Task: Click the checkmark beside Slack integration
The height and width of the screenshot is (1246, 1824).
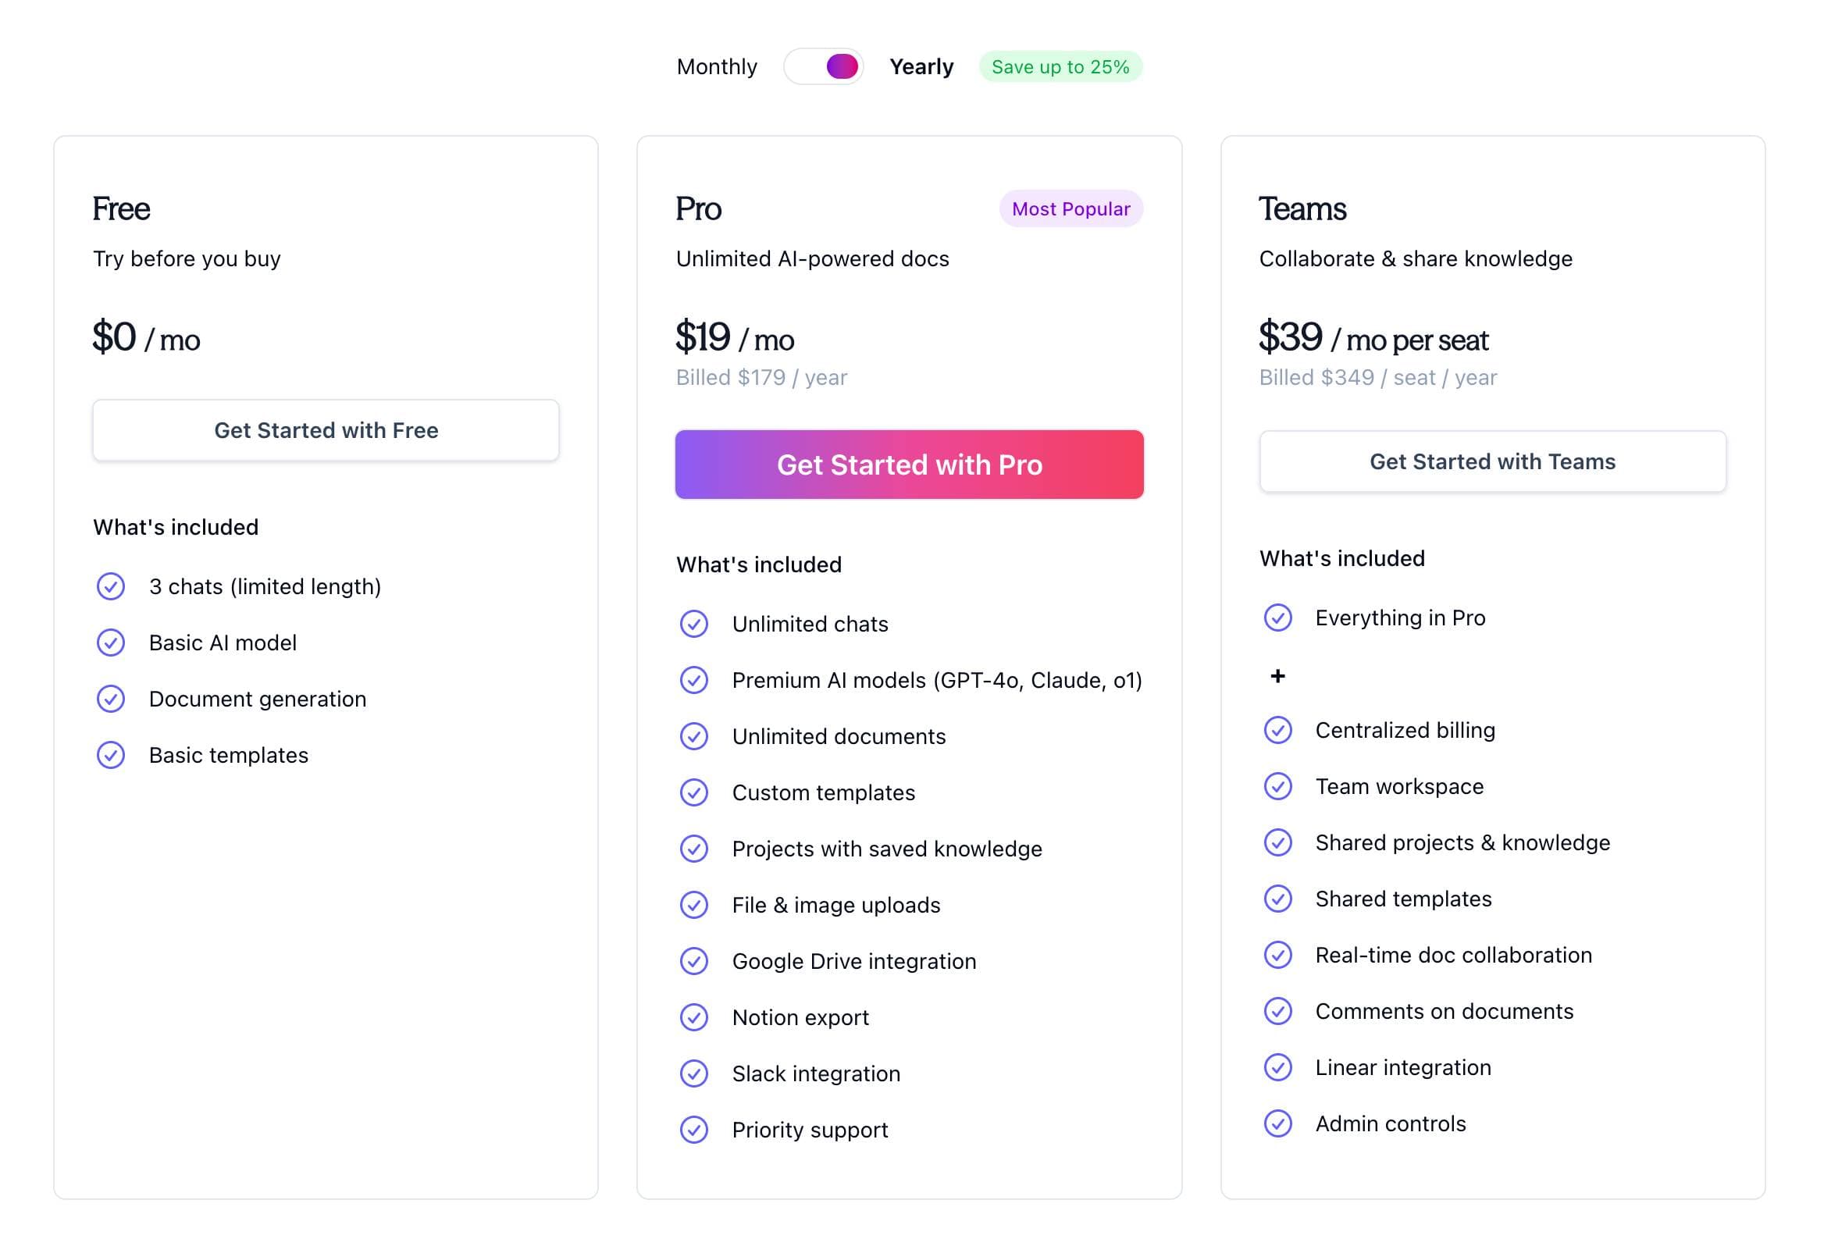Action: click(x=694, y=1073)
